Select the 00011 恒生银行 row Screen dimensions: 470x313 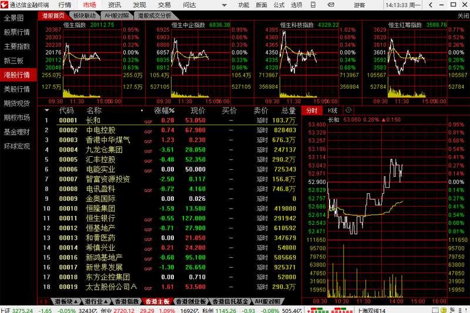point(170,218)
